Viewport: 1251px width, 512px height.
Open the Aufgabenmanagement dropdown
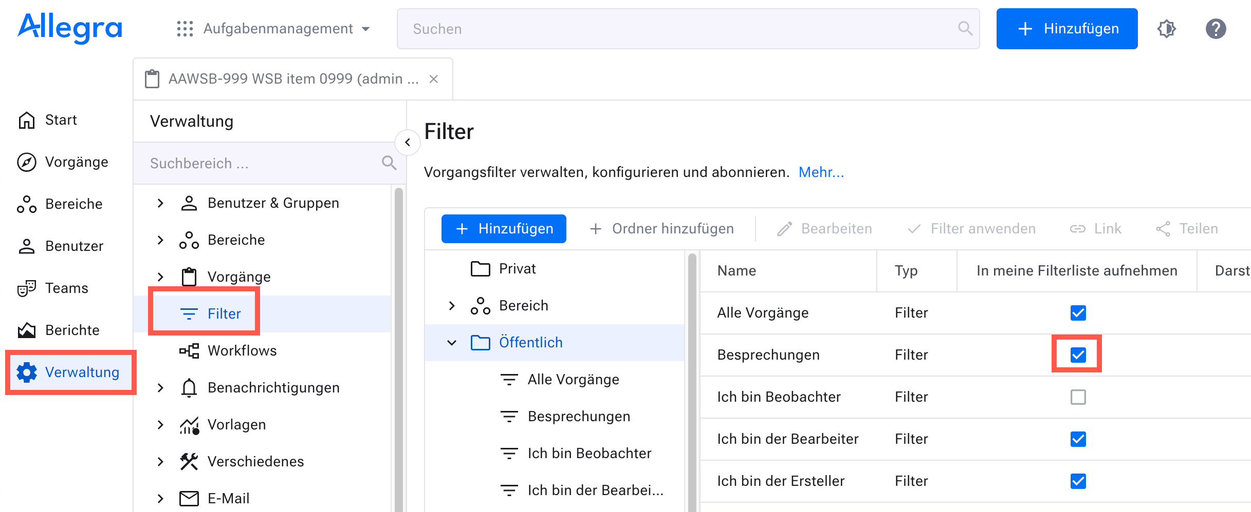[x=273, y=29]
